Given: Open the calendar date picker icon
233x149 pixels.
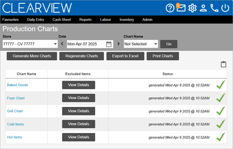Looking at the screenshot, I should pos(109,44).
